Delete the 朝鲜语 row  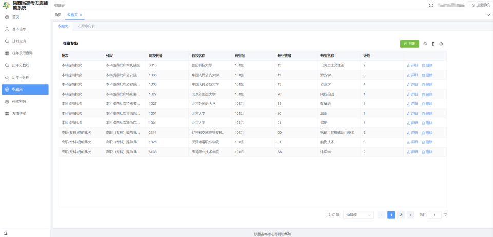point(427,104)
